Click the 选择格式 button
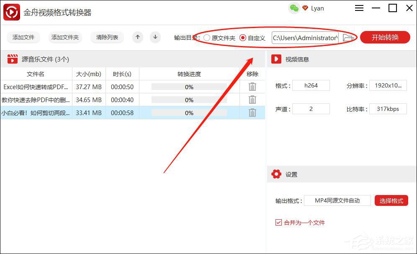The height and width of the screenshot is (254, 417). coord(391,200)
